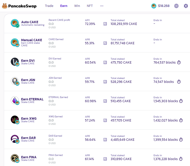Open the Auto CAKE APY calculator icon
190x166 pixels.
pos(105,24)
